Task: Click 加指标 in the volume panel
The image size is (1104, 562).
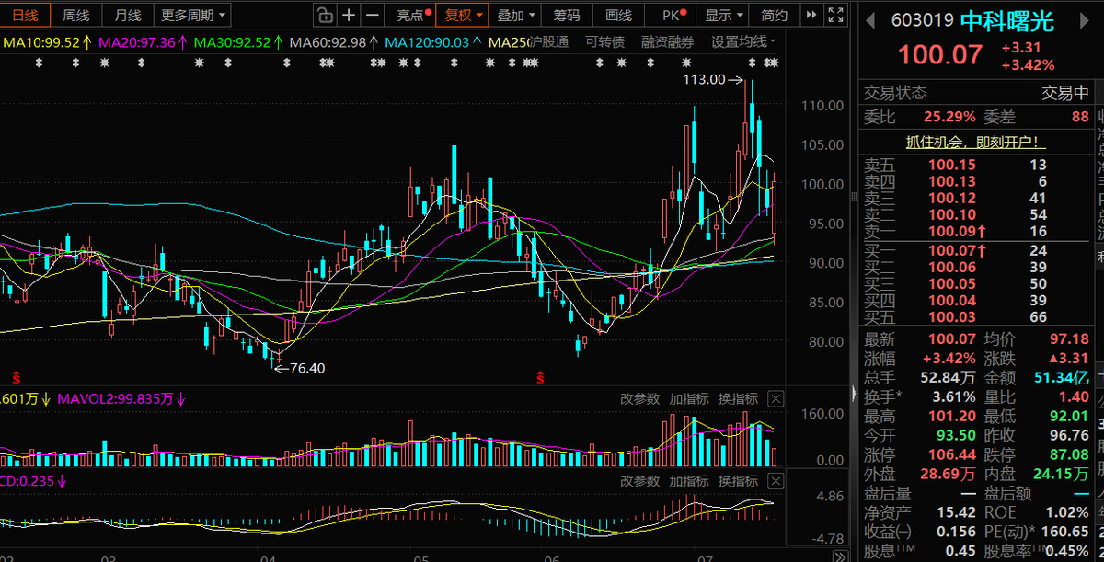Action: 689,399
